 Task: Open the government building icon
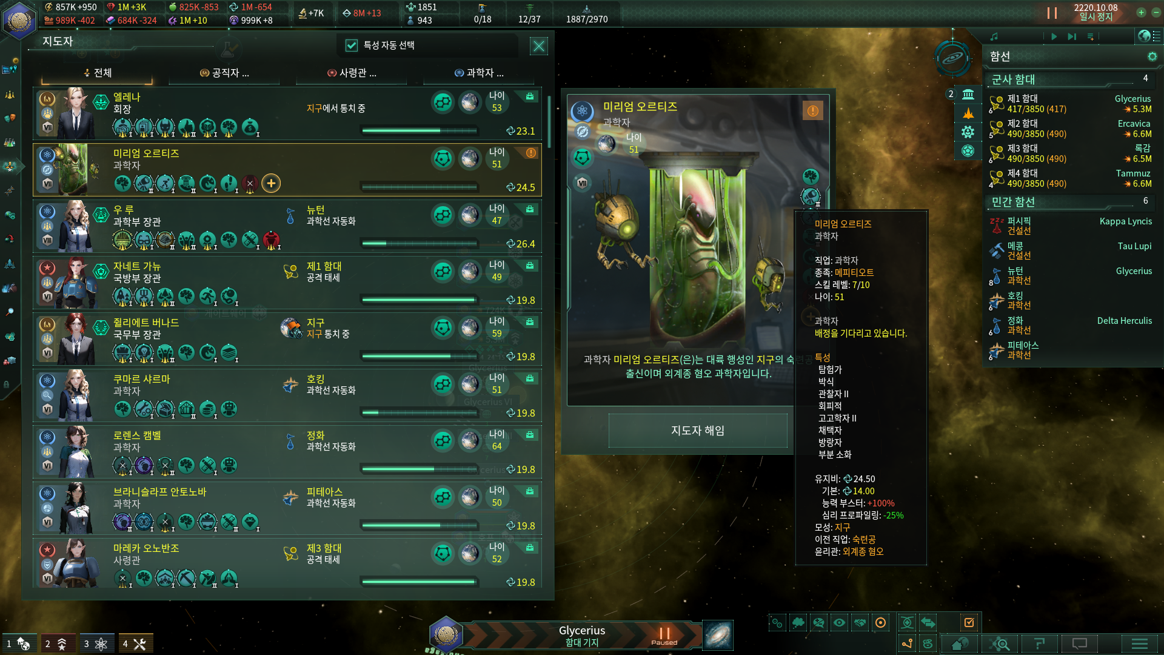pos(968,94)
